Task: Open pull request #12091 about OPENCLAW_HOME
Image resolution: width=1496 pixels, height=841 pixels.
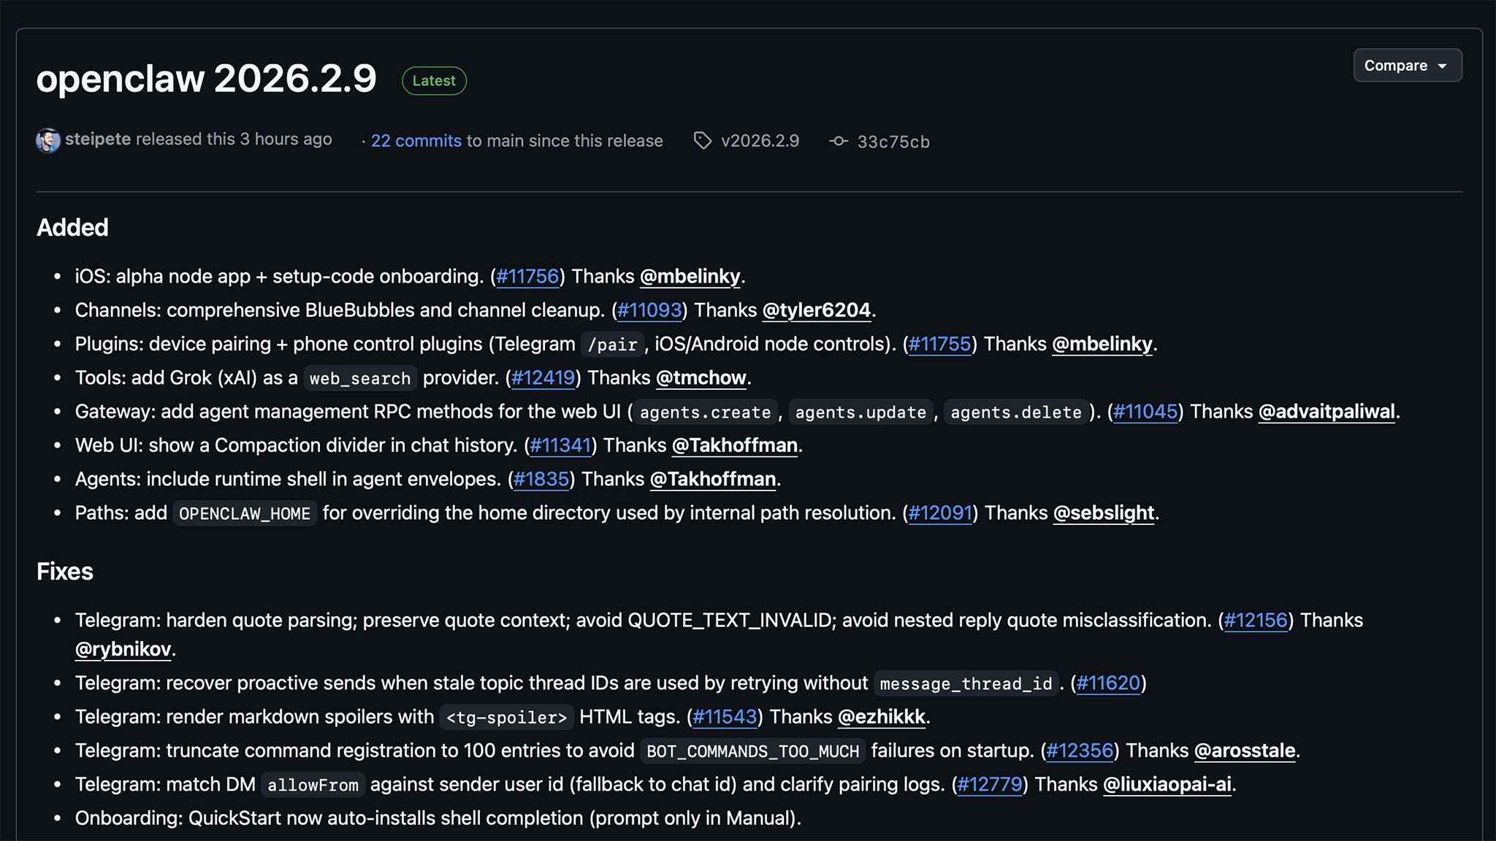Action: click(940, 512)
